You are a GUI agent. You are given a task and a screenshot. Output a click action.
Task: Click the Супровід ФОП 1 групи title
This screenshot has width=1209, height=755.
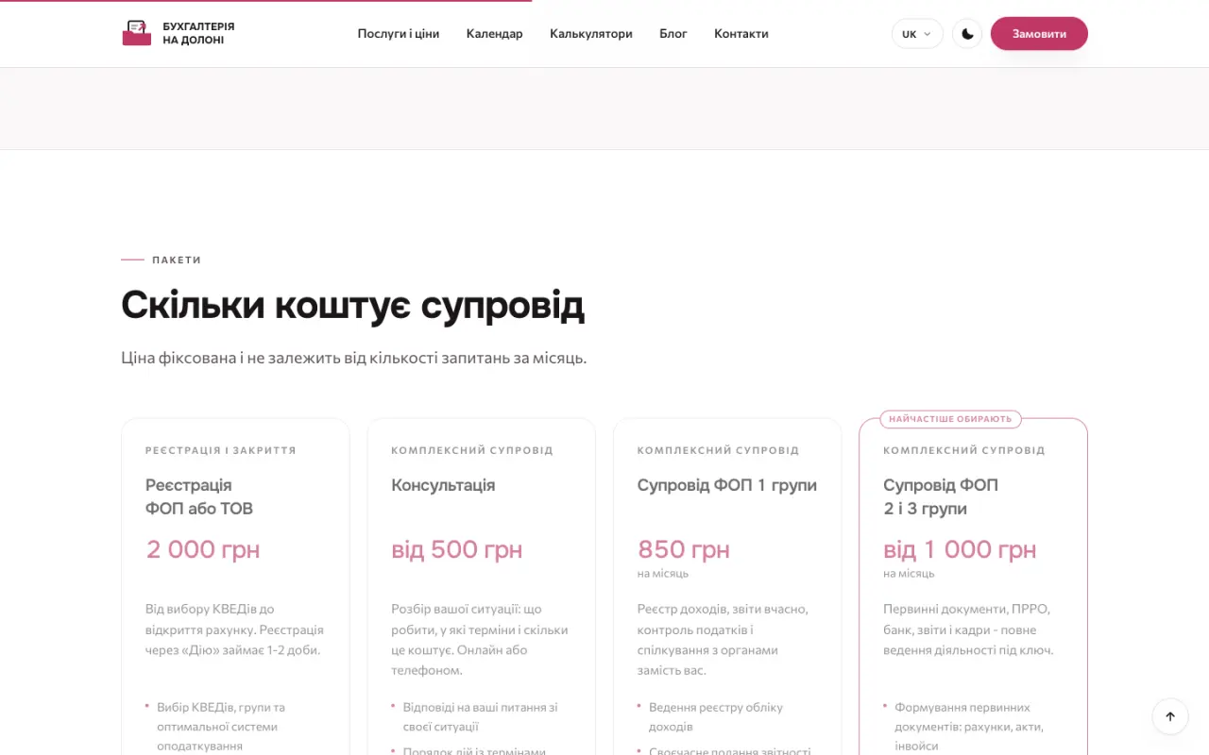click(727, 485)
